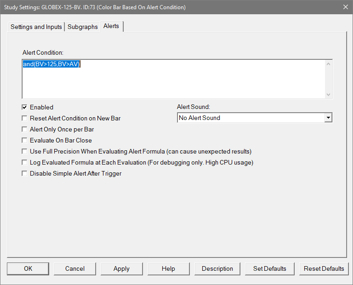Restore settings with Reset Defaults
The image size is (353, 285).
(324, 268)
